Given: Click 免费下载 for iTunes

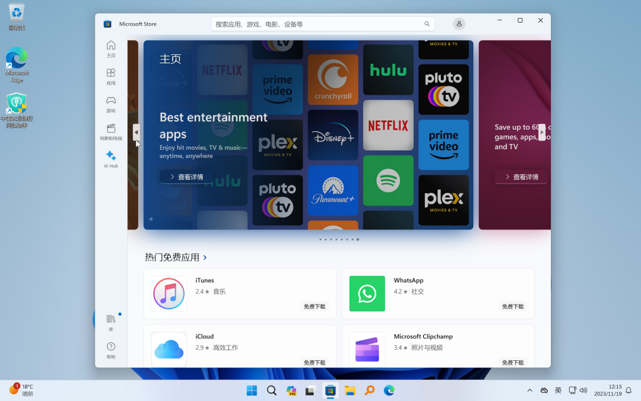Looking at the screenshot, I should click(314, 306).
